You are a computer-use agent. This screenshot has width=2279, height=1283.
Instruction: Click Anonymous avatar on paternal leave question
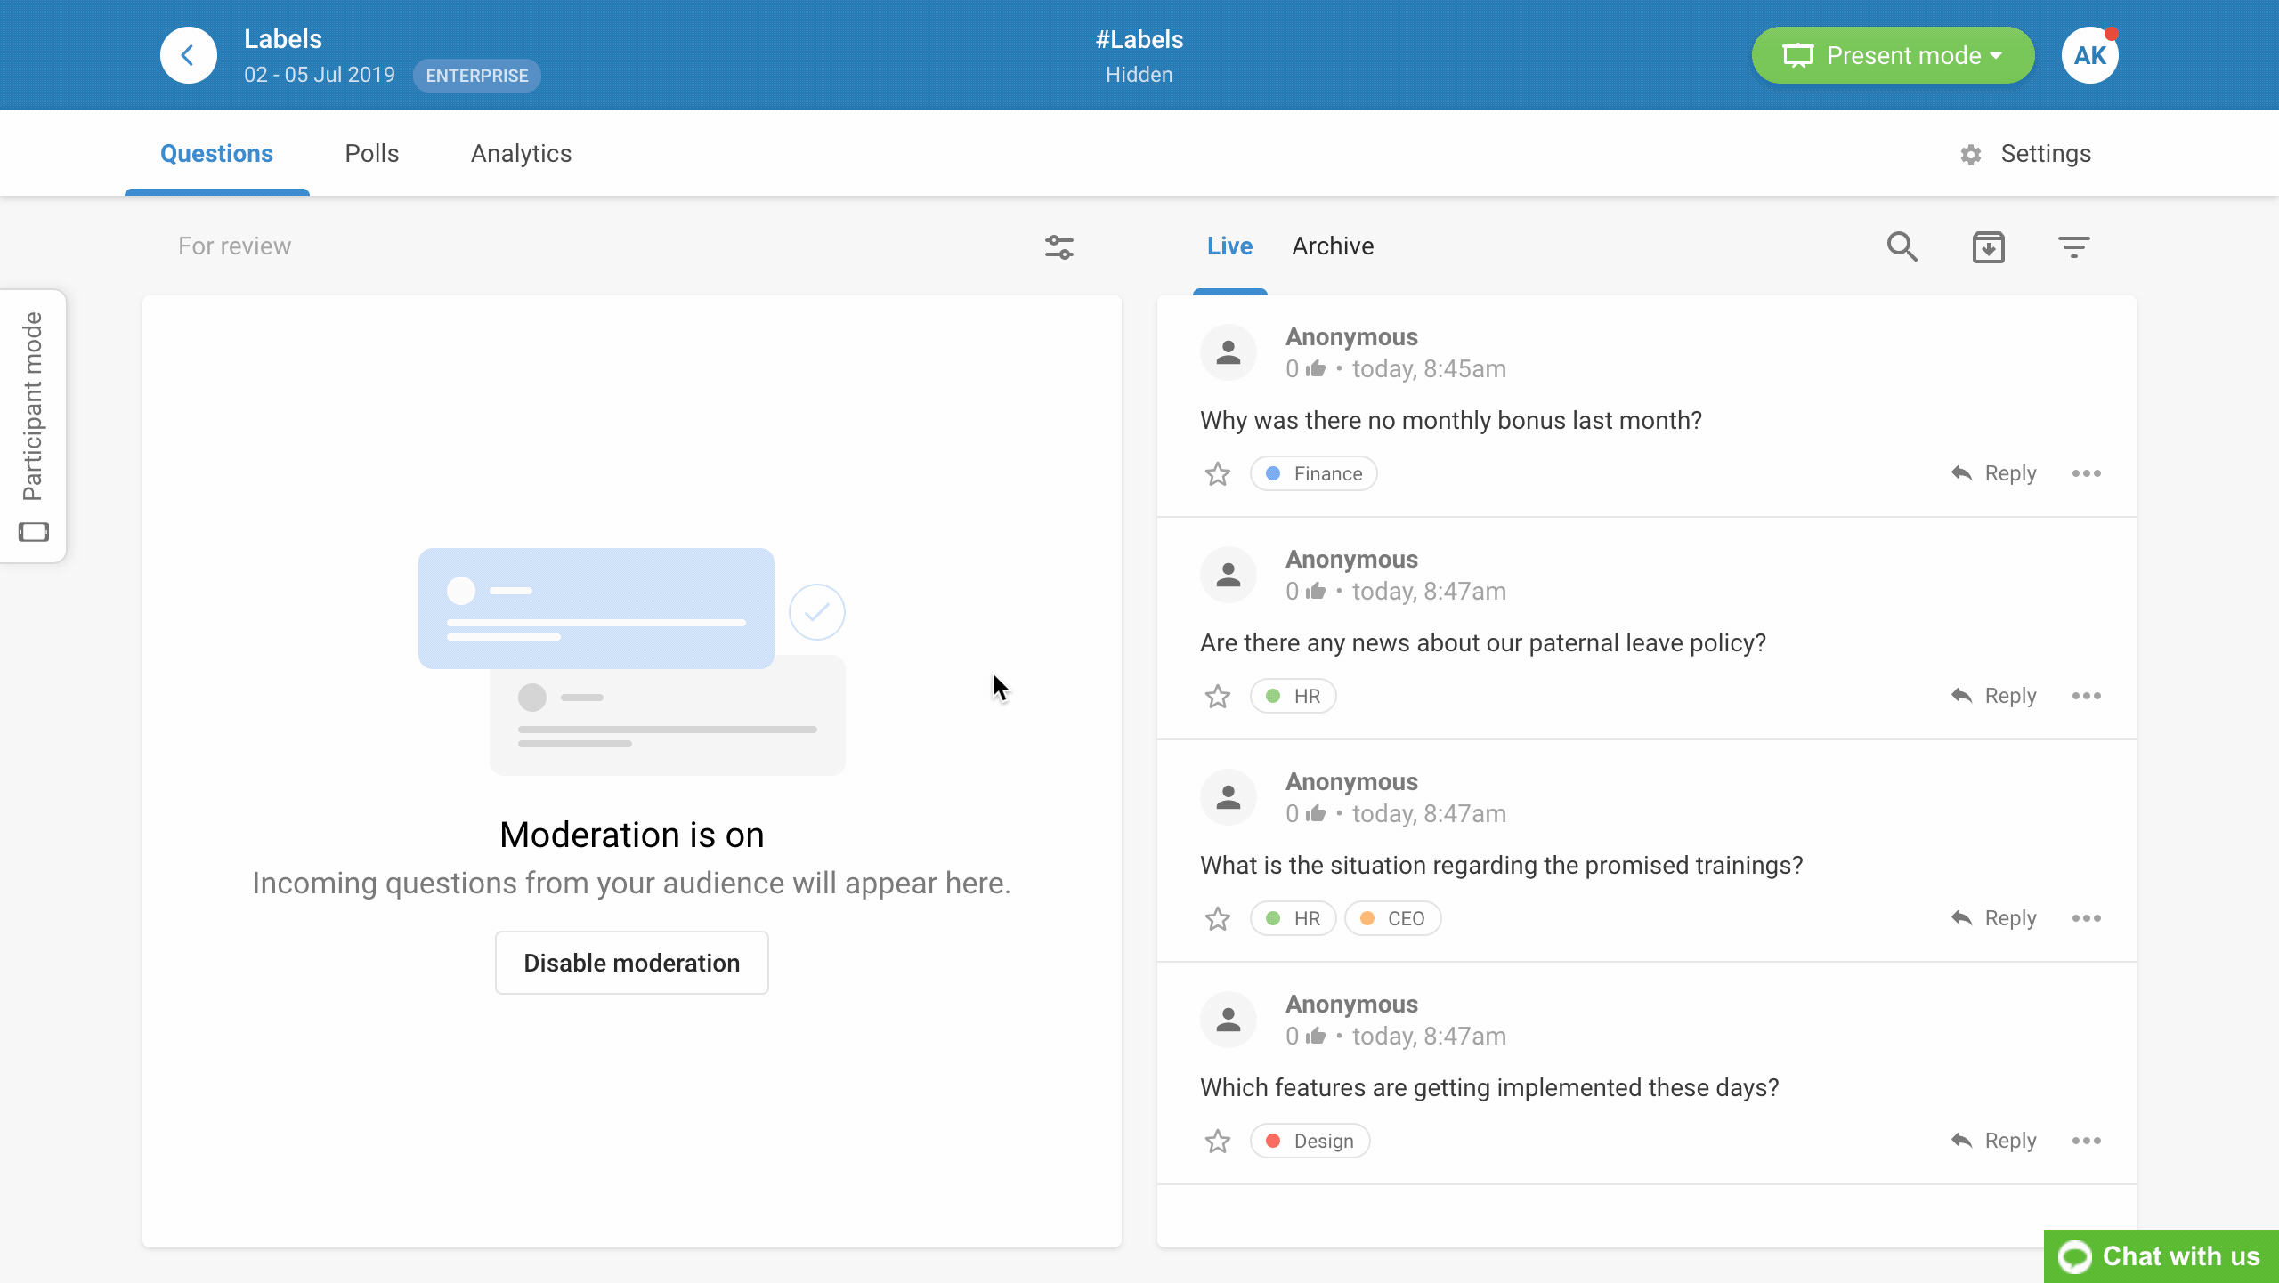click(x=1229, y=575)
